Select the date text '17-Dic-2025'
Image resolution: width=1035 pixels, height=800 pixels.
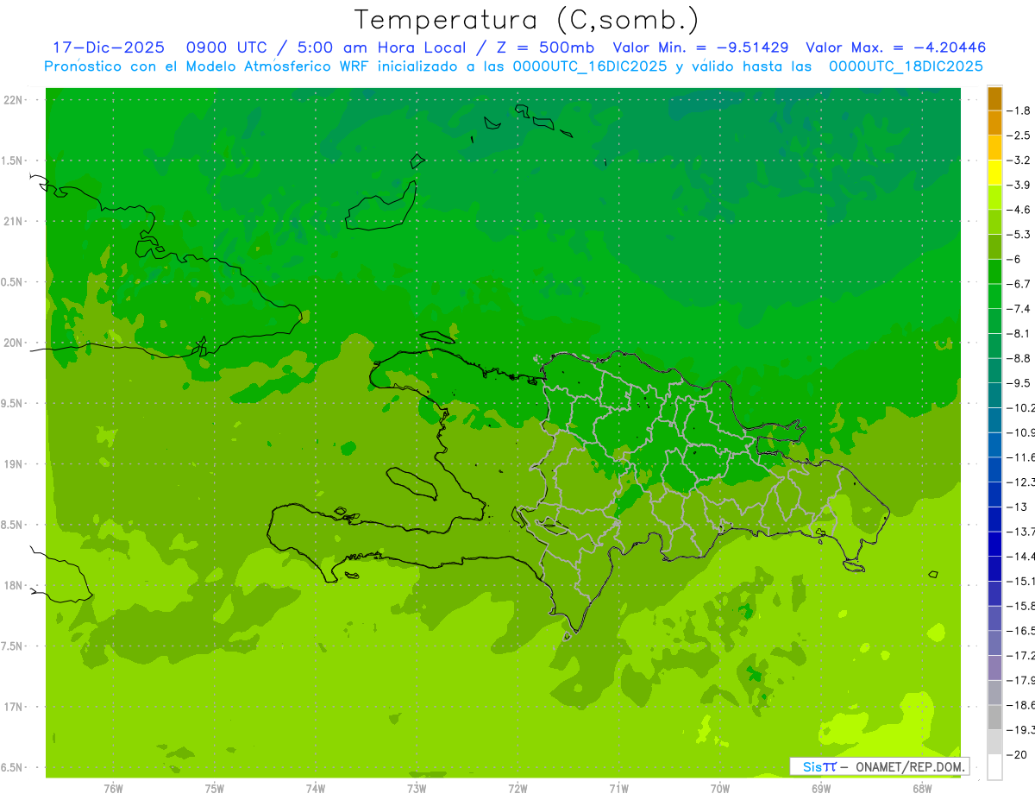coord(109,47)
